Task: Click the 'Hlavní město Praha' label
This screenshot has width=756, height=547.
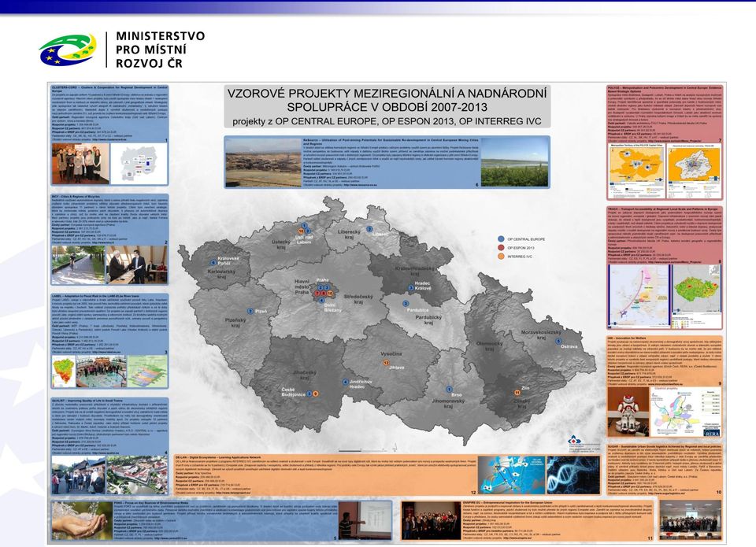Action: (x=302, y=286)
